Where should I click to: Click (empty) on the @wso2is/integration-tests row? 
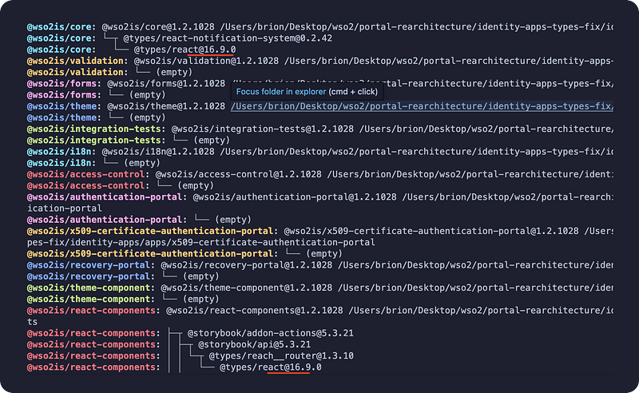point(212,141)
